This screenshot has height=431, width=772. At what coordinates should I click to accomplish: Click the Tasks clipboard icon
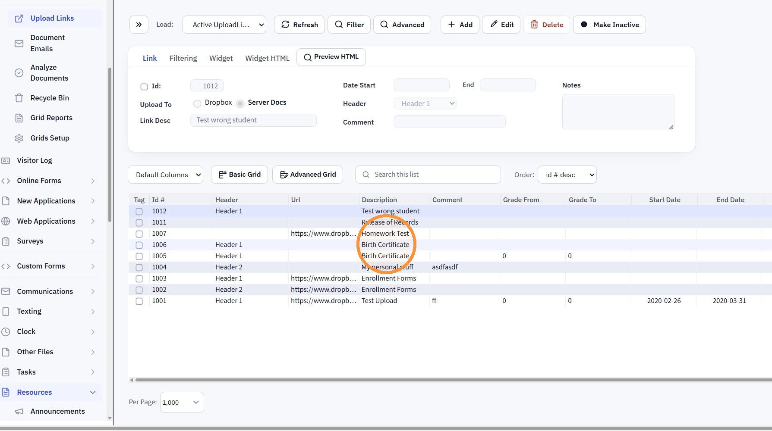pos(6,372)
